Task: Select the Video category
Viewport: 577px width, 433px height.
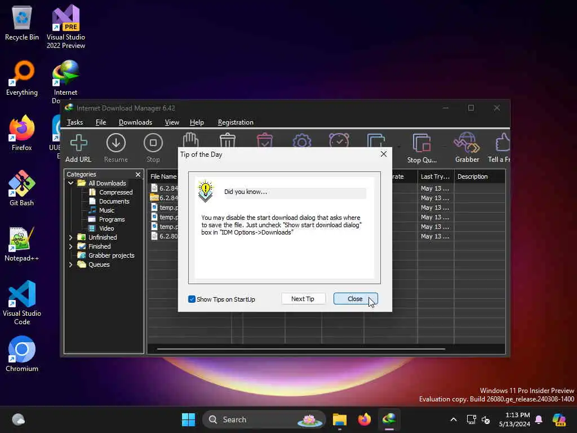Action: click(106, 228)
